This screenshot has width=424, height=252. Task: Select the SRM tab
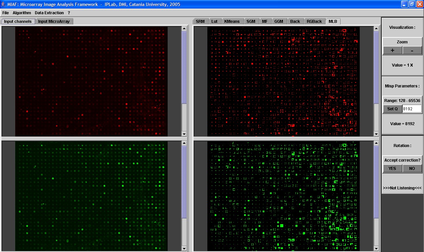200,22
